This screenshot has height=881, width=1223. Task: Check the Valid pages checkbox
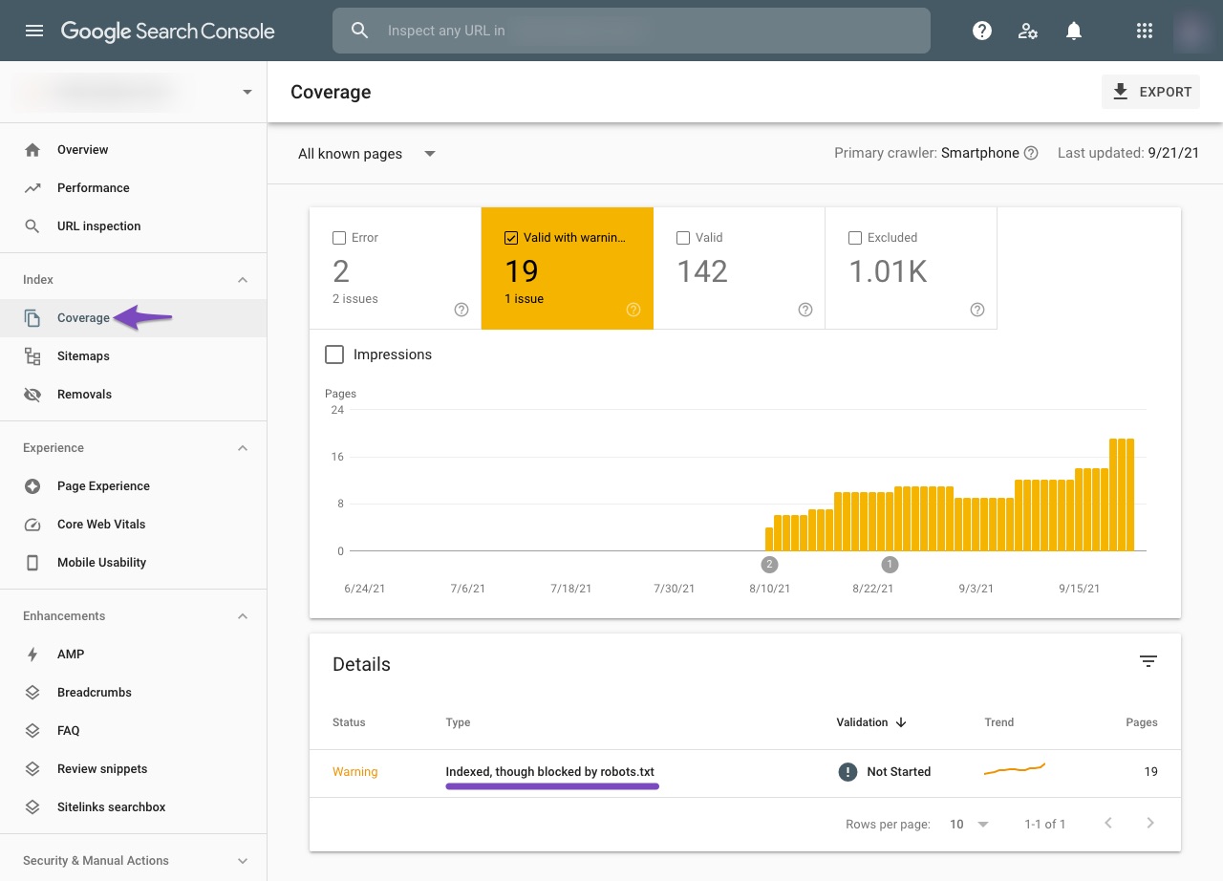click(x=683, y=238)
